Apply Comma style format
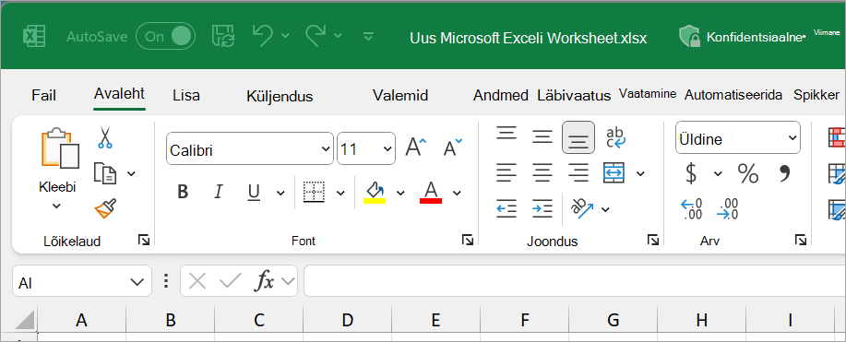The height and width of the screenshot is (342, 846). point(784,172)
